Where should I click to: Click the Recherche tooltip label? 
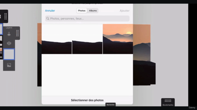point(111,105)
